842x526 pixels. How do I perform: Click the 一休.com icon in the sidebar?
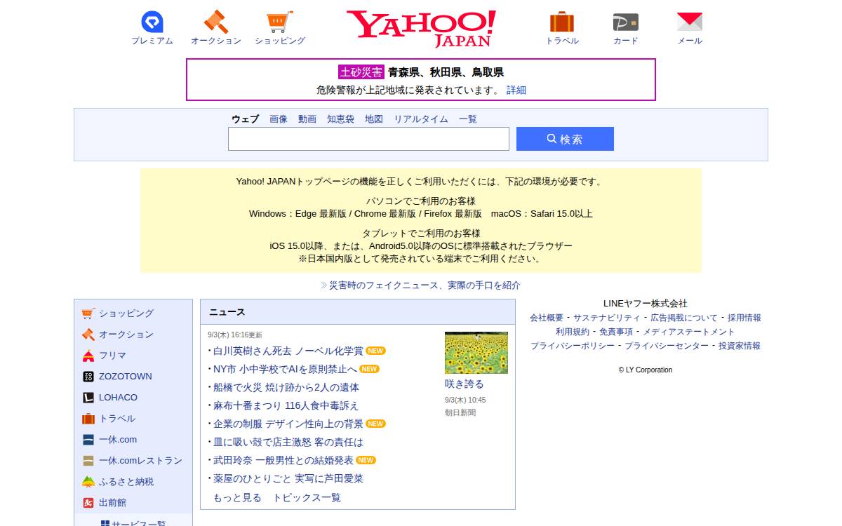pyautogui.click(x=88, y=440)
